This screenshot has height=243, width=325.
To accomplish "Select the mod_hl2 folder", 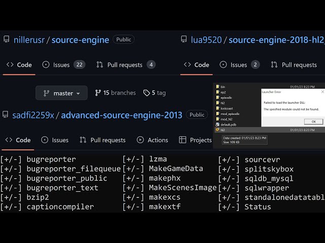I will [226, 119].
